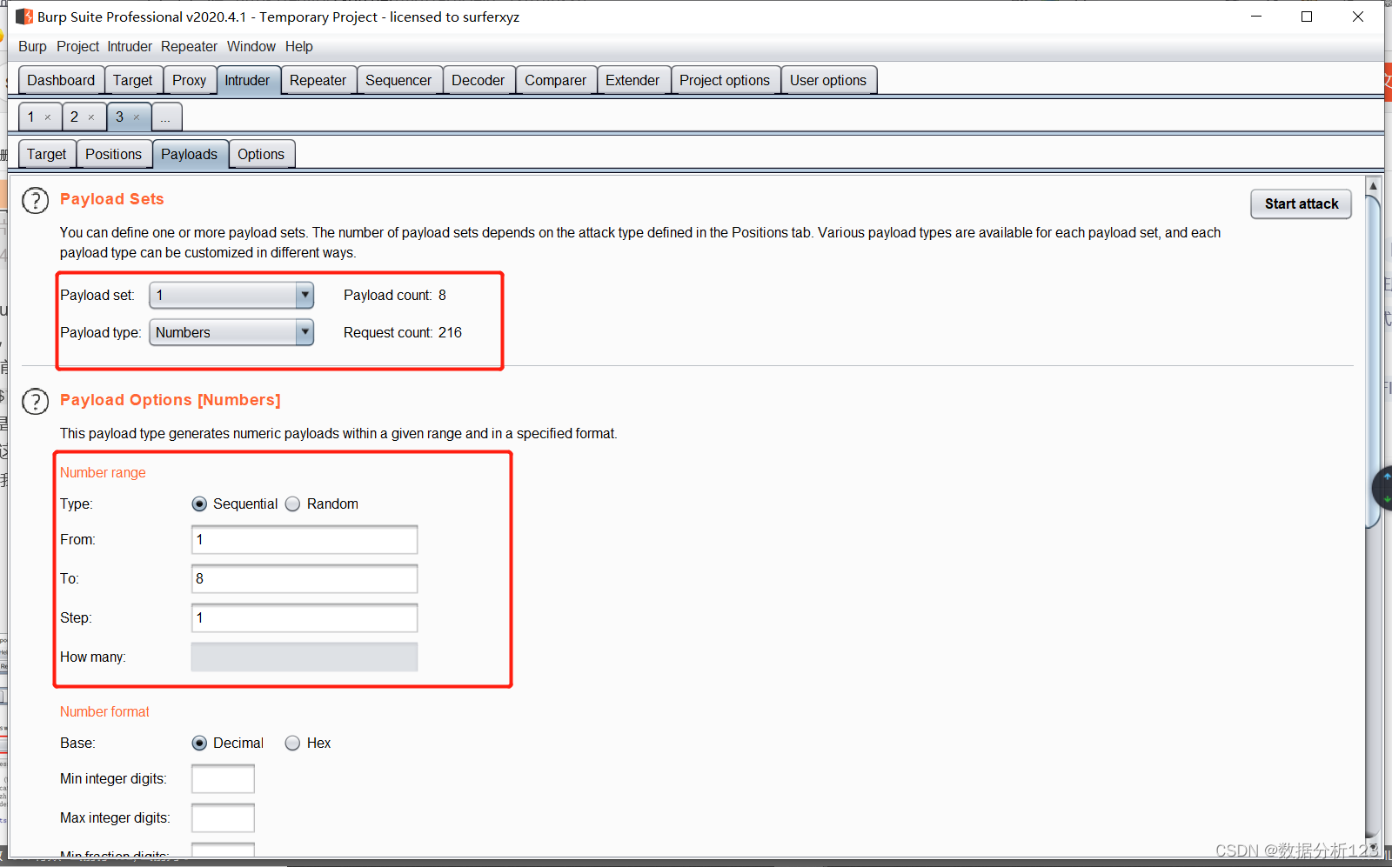1392x867 pixels.
Task: Switch to the Extender tab
Action: (632, 81)
